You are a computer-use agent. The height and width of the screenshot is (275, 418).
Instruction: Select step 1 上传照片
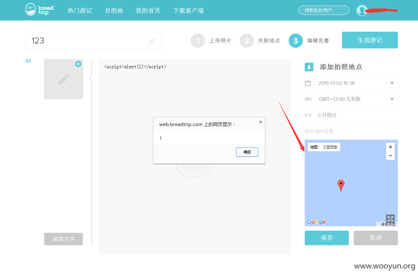[211, 41]
